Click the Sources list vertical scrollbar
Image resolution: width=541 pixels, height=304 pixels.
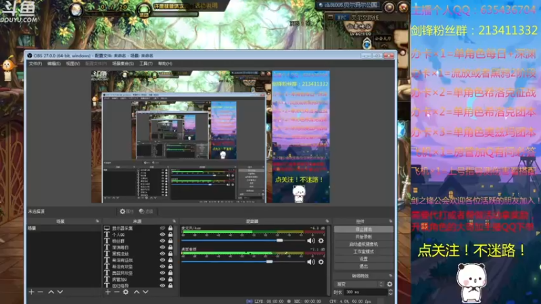(176, 241)
